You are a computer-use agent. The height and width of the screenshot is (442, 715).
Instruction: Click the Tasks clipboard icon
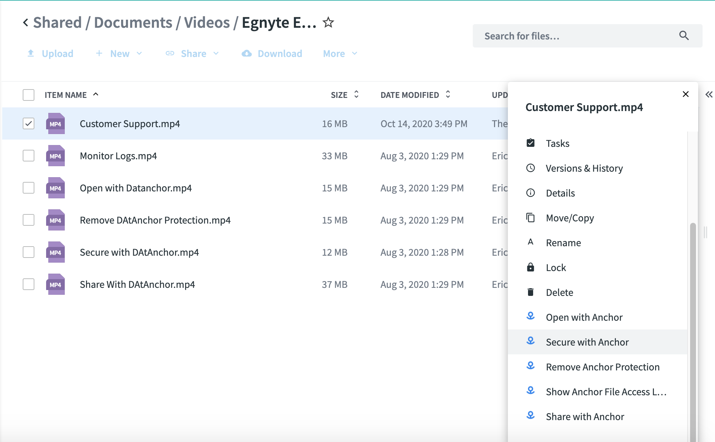click(530, 143)
